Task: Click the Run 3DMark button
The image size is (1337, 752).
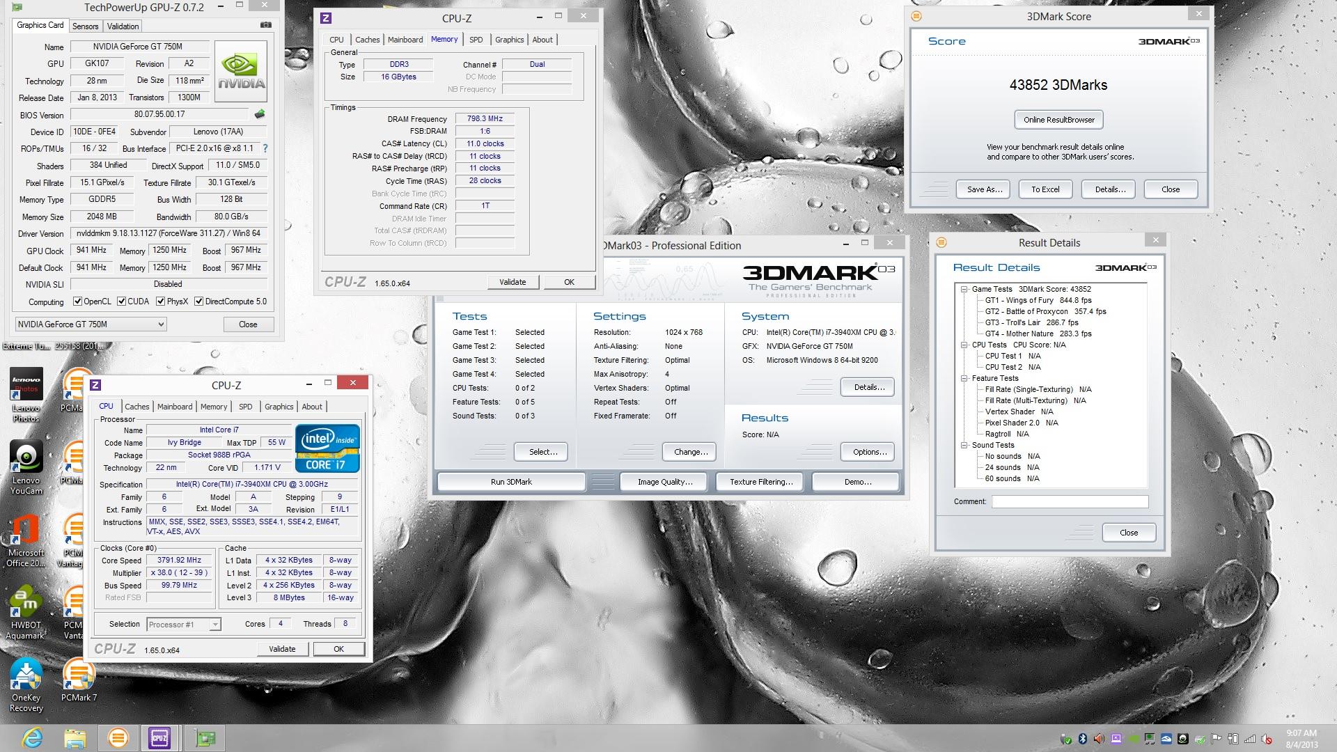Action: (x=511, y=482)
